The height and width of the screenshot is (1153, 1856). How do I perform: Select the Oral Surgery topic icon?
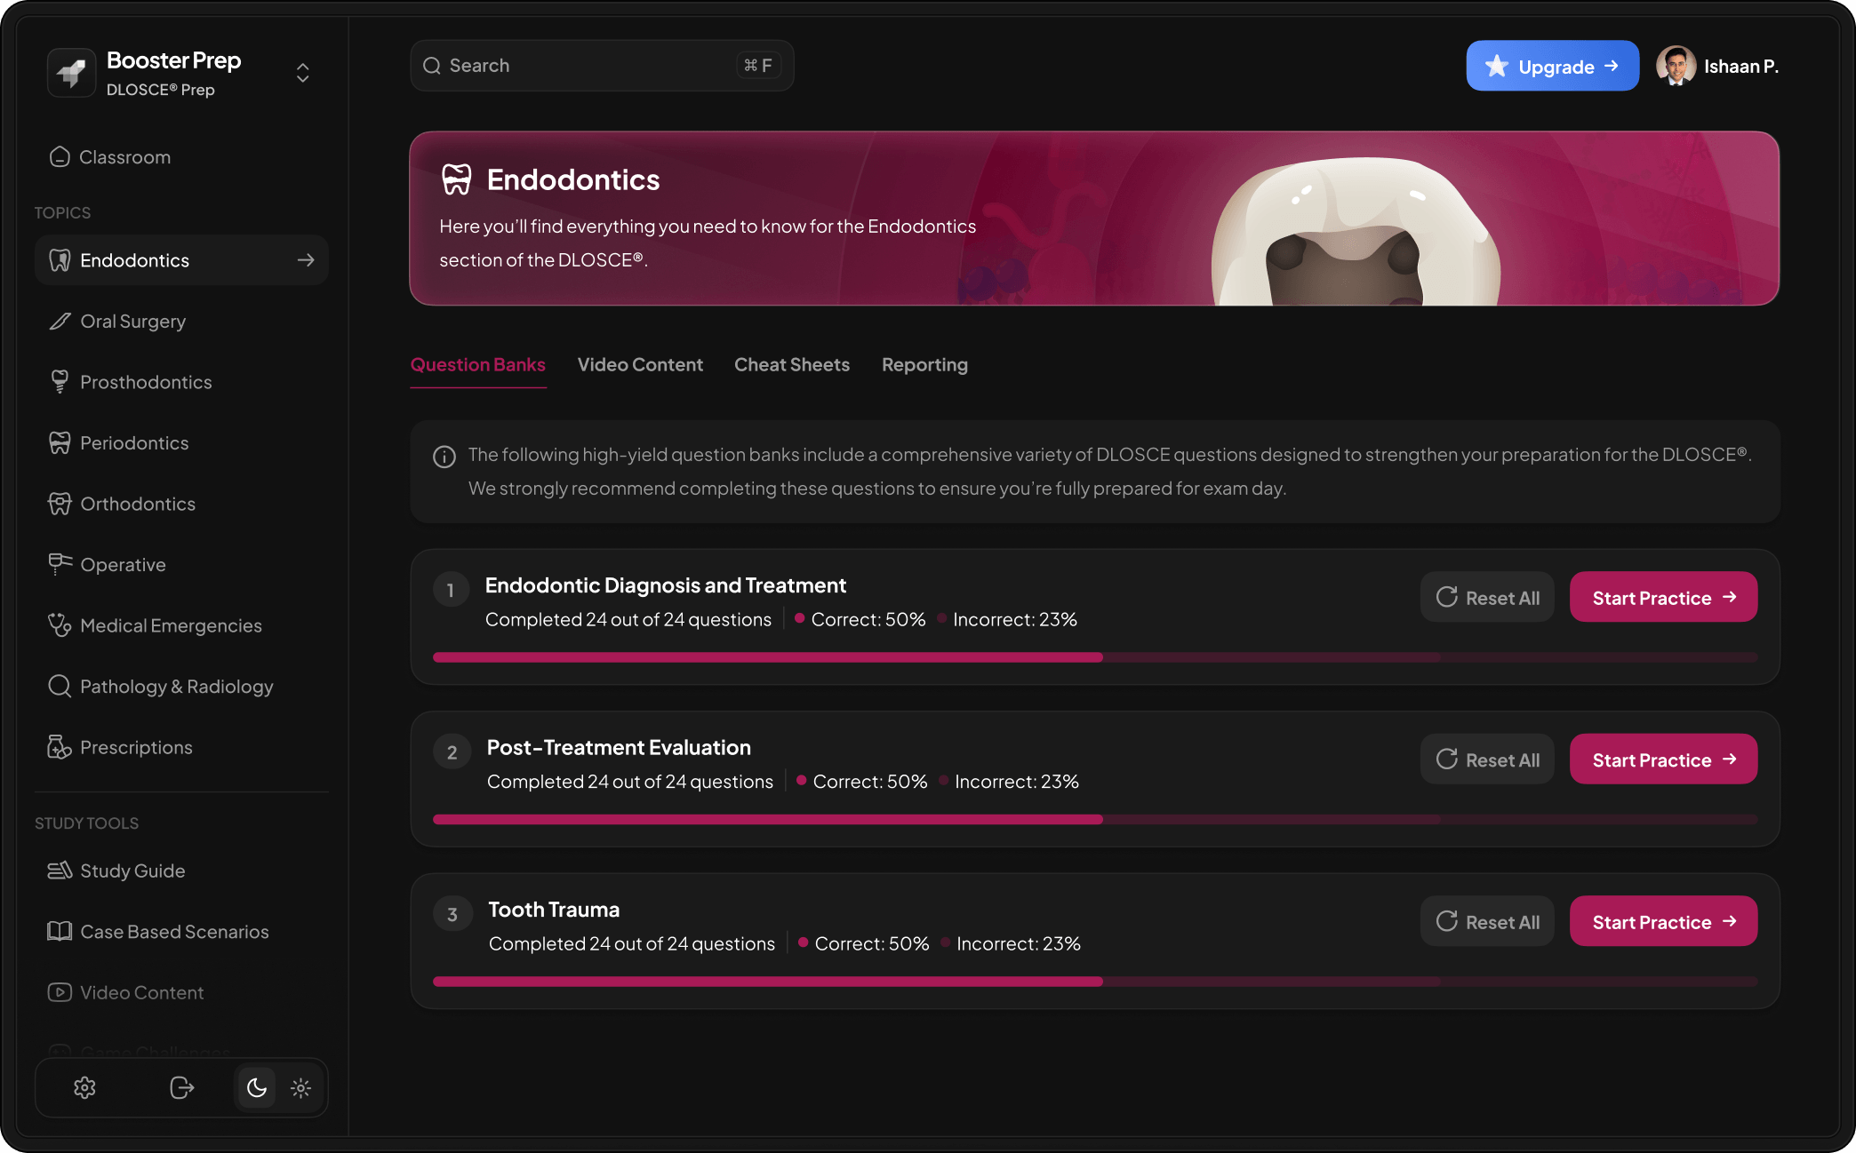[x=60, y=322]
